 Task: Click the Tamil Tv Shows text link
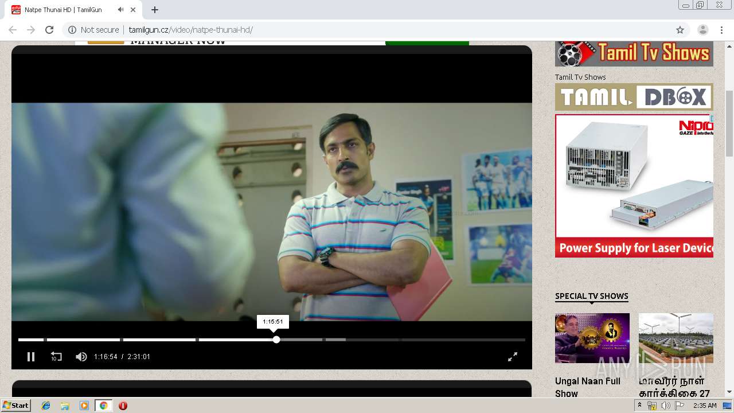[x=580, y=77]
